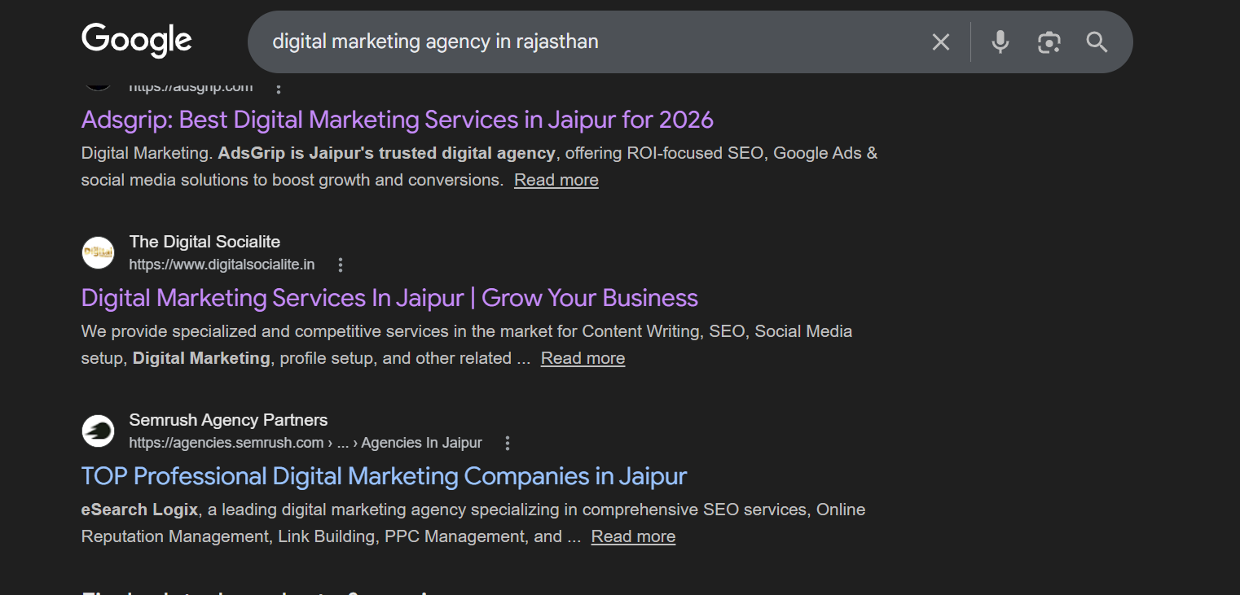Clear the search query with the X icon
Image resolution: width=1240 pixels, height=595 pixels.
tap(941, 42)
